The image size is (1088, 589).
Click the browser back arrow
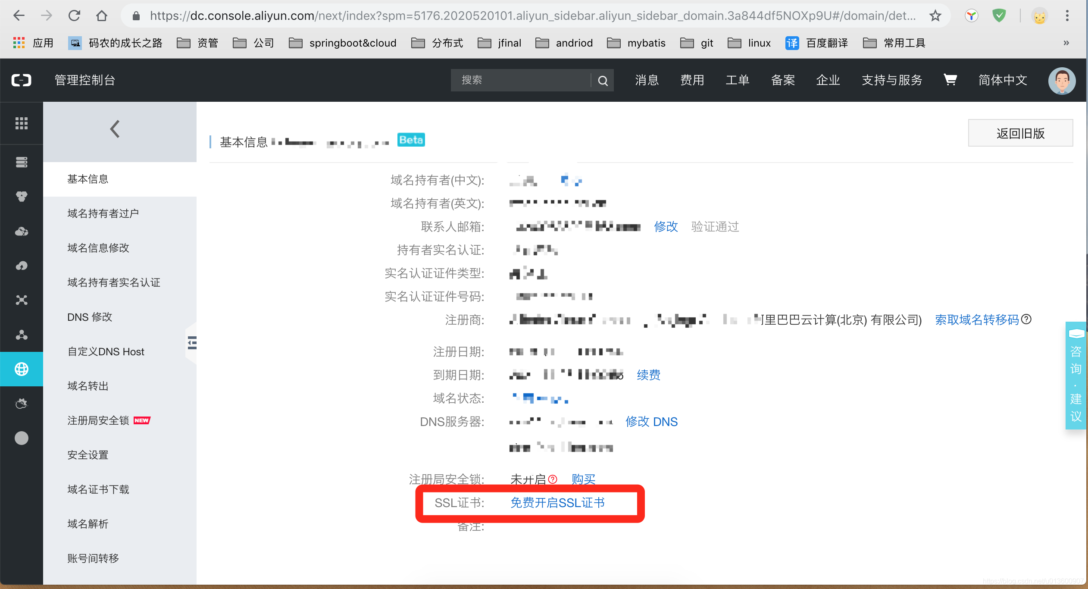coord(19,16)
